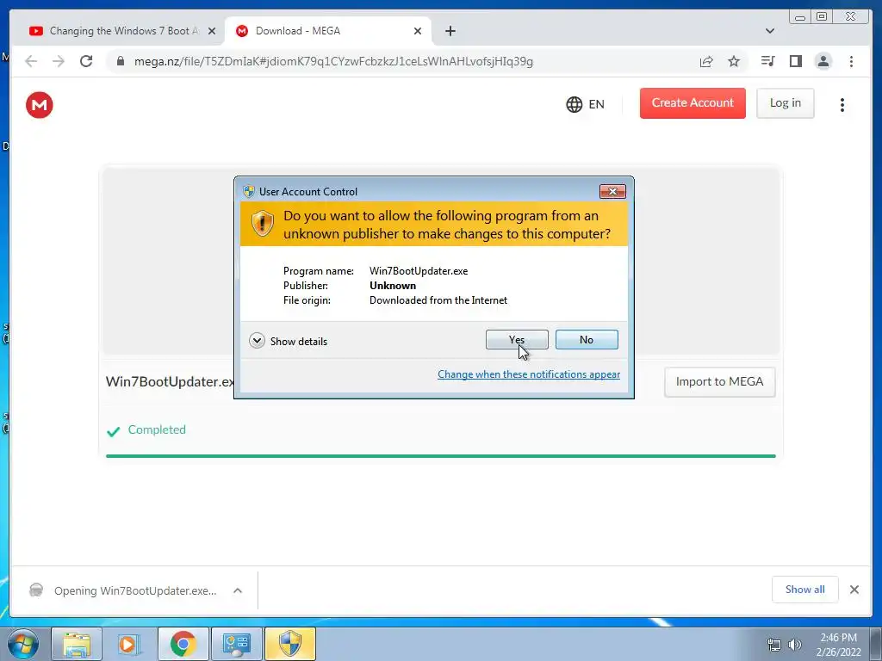The width and height of the screenshot is (882, 661).
Task: Expand Show details in UAC dialog
Action: coord(288,341)
